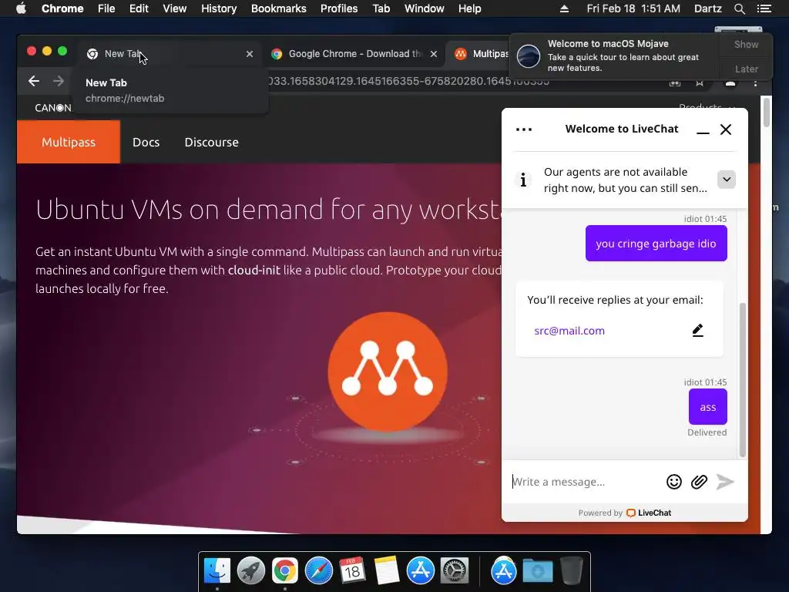This screenshot has width=789, height=592.
Task: Close the LiveChat window
Action: pos(726,129)
